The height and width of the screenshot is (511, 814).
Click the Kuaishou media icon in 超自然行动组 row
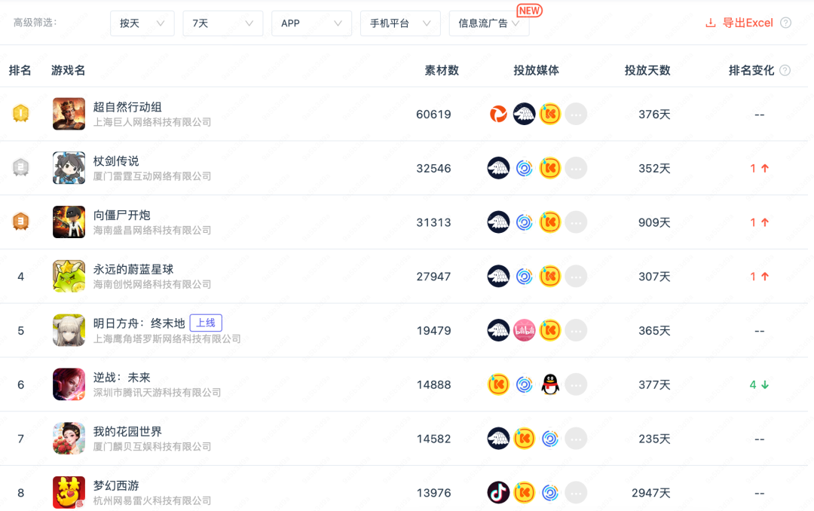coord(549,114)
